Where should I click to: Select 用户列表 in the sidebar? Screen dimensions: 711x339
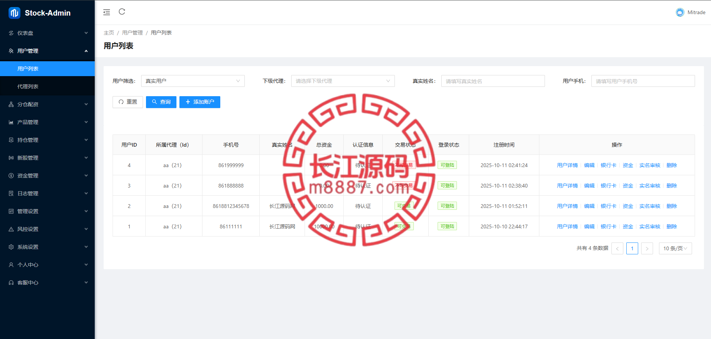(x=47, y=69)
